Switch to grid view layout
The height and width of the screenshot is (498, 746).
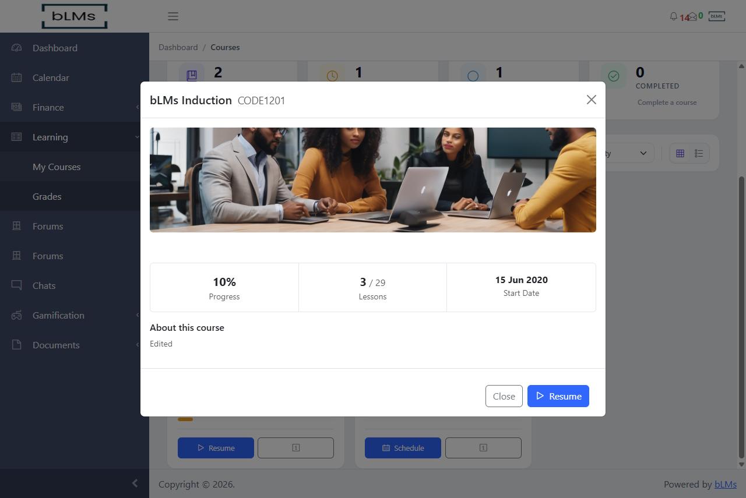[680, 153]
